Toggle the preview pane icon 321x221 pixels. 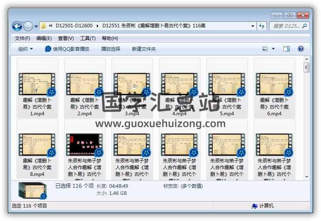286,49
